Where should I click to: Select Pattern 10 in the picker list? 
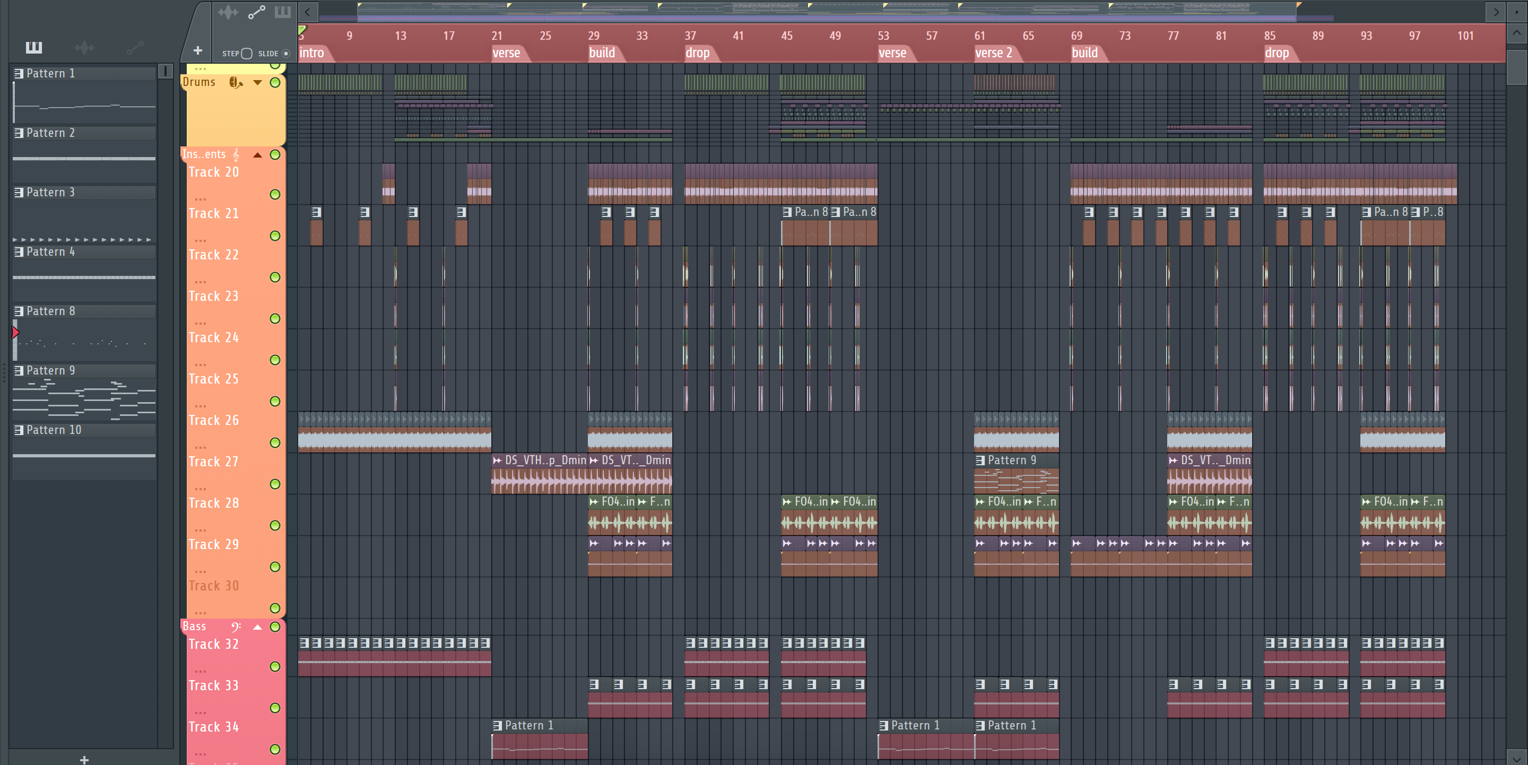click(84, 430)
